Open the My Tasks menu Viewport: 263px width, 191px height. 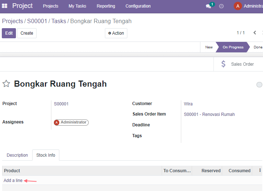pyautogui.click(x=77, y=6)
